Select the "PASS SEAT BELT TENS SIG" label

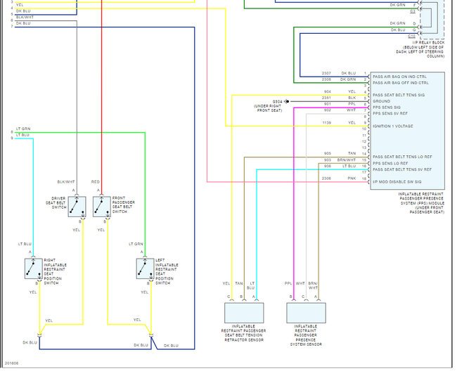pyautogui.click(x=399, y=95)
